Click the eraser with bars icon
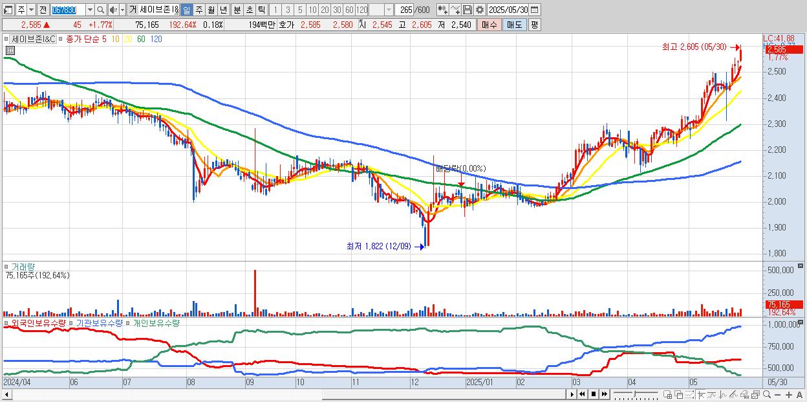Viewport: 807px width, 402px height. click(745, 394)
